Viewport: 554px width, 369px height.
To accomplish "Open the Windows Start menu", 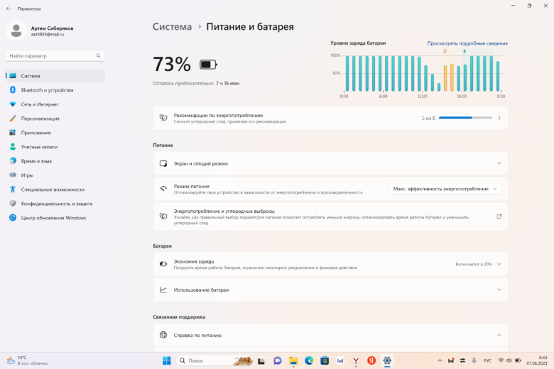I will 166,360.
